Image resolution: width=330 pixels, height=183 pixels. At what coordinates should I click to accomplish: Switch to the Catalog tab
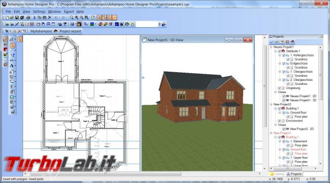click(277, 174)
